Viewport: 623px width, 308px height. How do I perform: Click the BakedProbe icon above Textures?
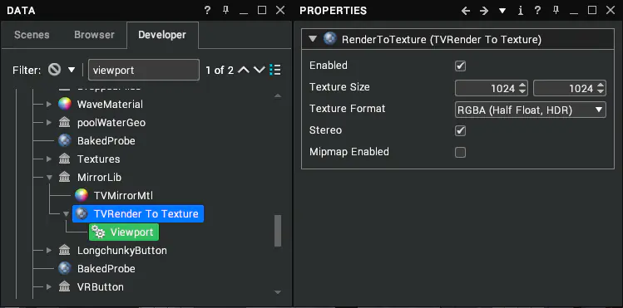point(64,141)
